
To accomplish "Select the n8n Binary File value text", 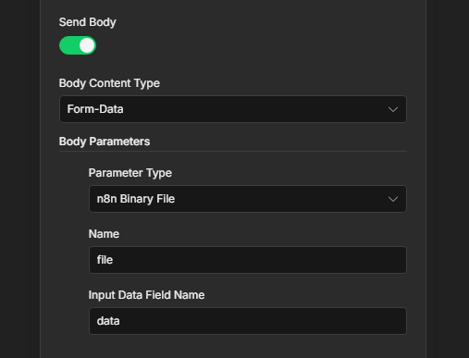I will (x=136, y=199).
